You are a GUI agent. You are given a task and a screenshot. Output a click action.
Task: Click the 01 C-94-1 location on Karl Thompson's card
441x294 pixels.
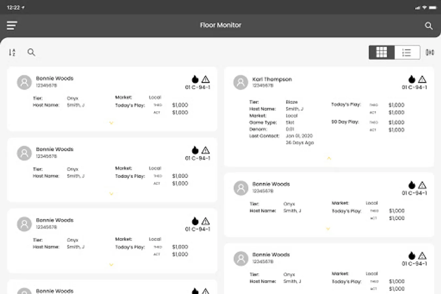point(414,87)
